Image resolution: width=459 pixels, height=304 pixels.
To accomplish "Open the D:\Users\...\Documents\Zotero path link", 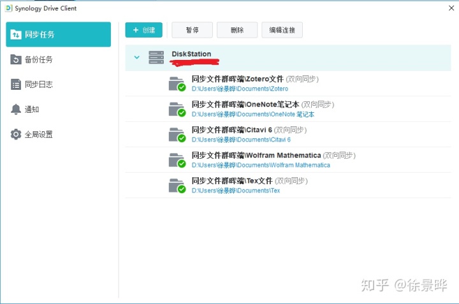I will [x=240, y=89].
